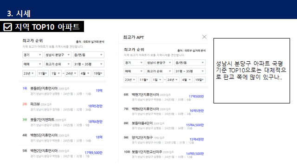Click the 19억 price value
This screenshot has height=167, width=297.
click(x=99, y=90)
